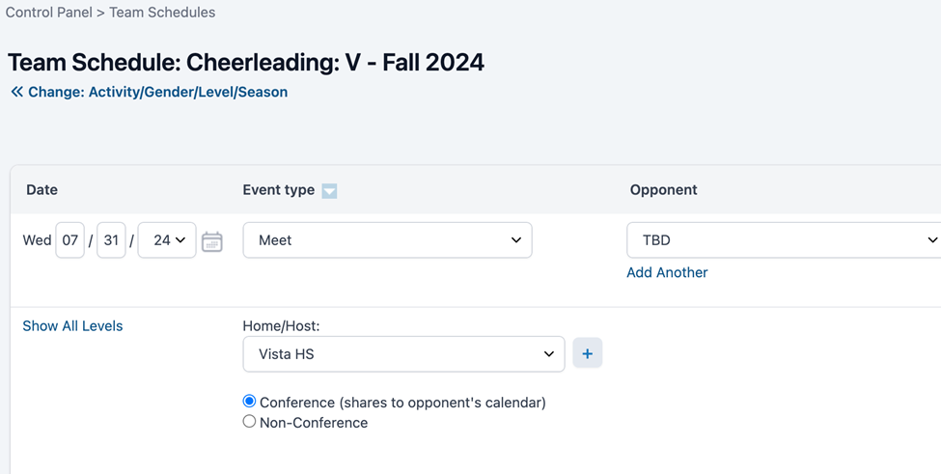Click the double-chevron back arrow before Change
The width and height of the screenshot is (941, 474).
coord(17,92)
